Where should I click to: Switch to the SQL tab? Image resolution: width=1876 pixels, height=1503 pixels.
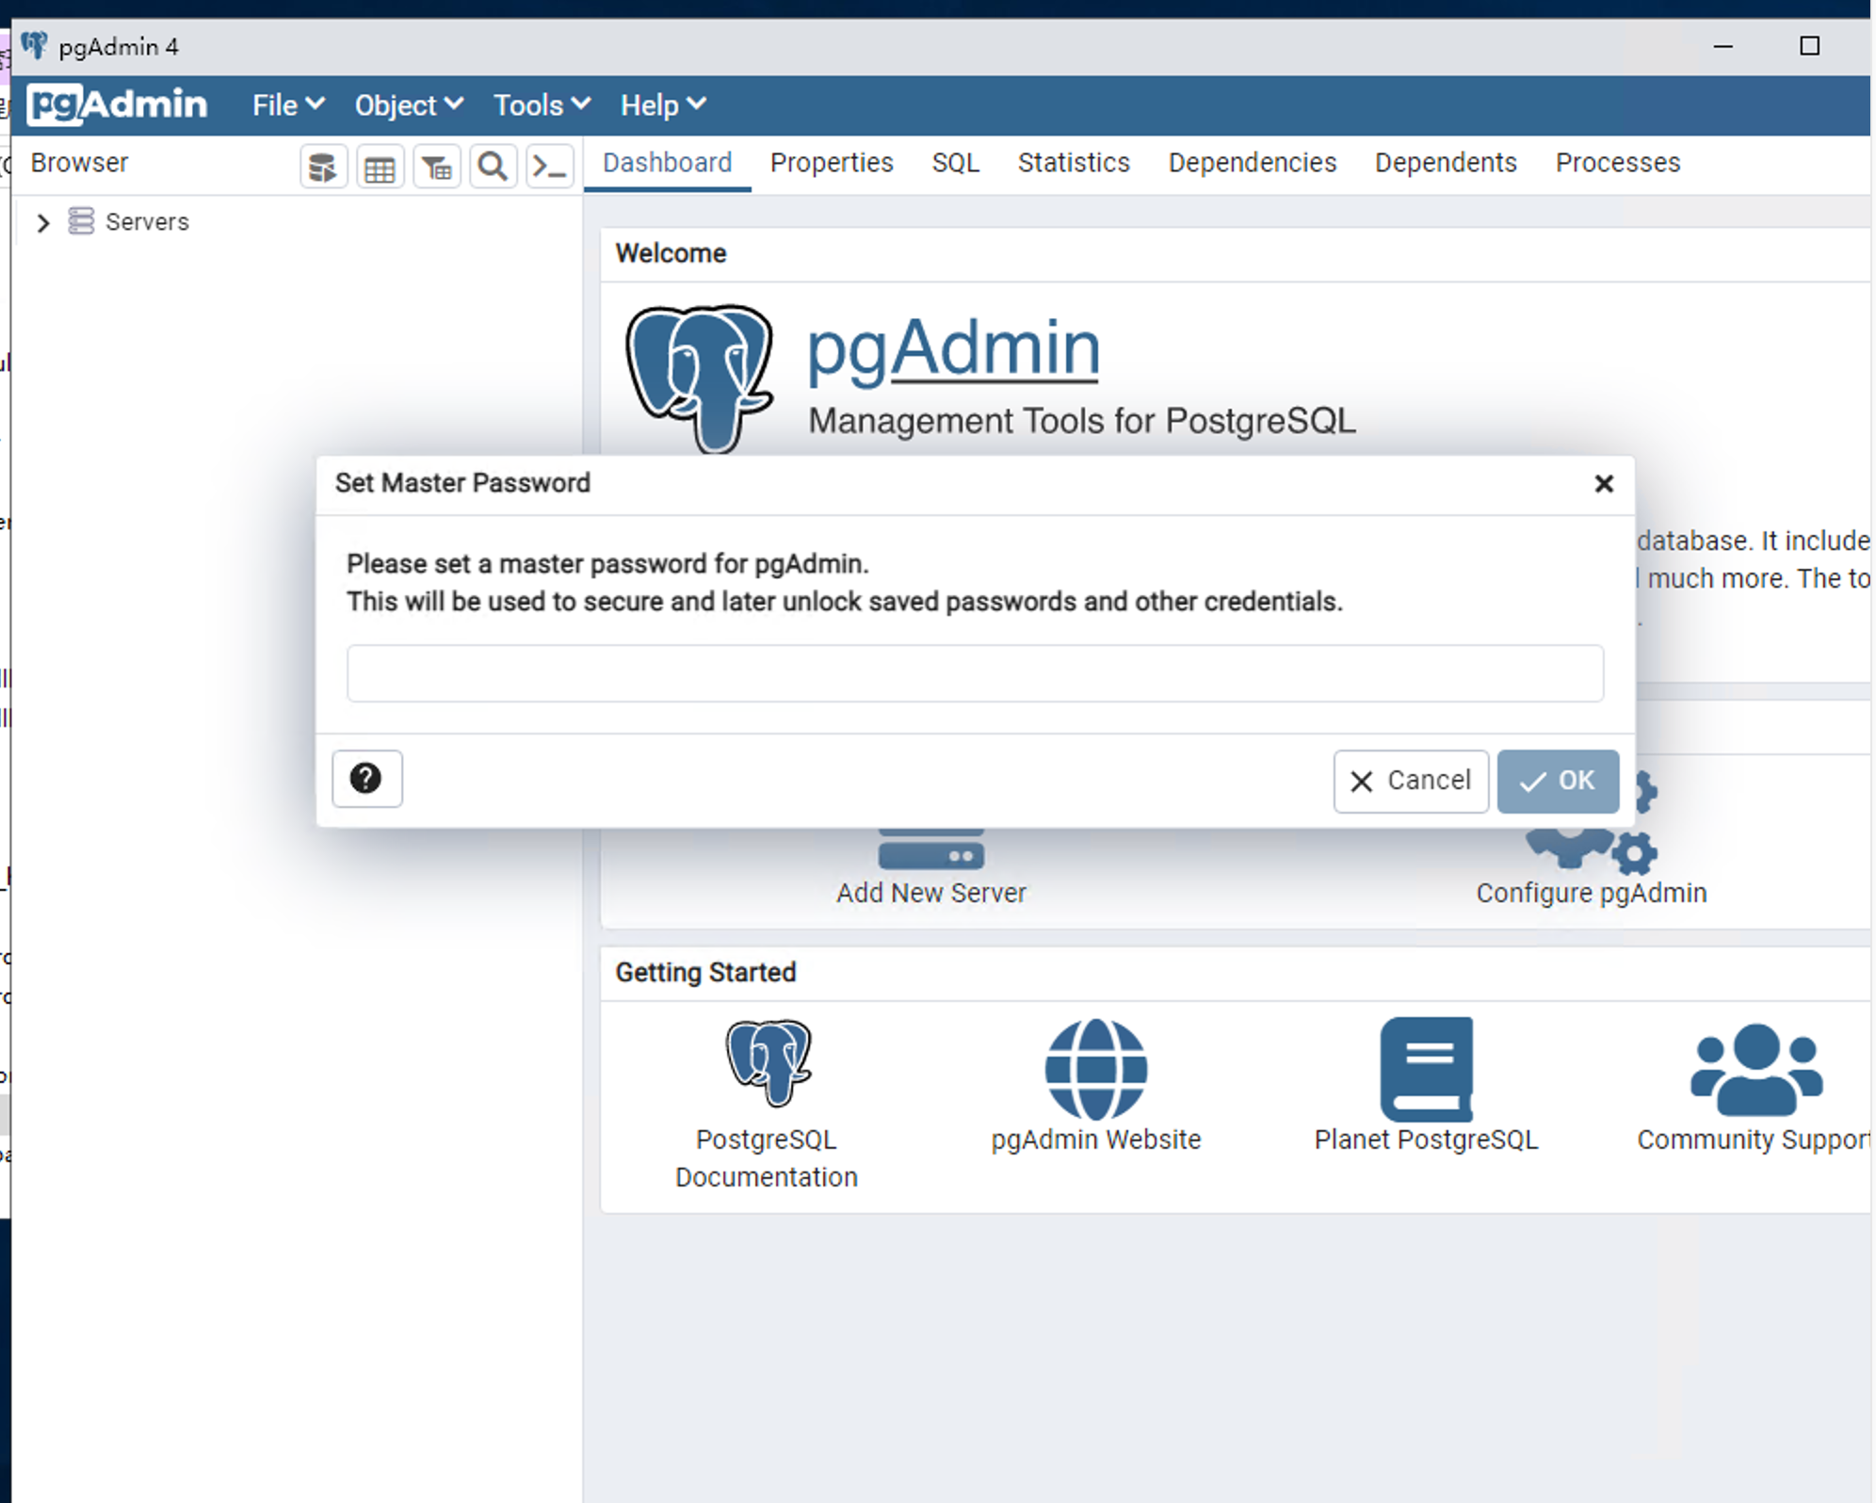click(956, 163)
